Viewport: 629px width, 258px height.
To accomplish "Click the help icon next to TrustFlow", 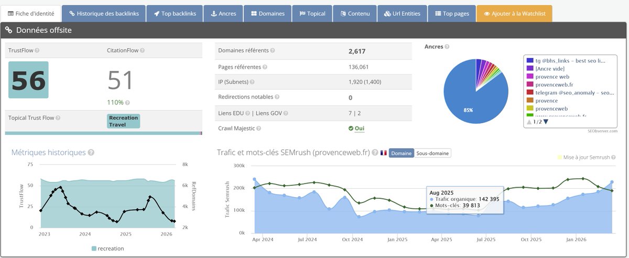I will 37,51.
